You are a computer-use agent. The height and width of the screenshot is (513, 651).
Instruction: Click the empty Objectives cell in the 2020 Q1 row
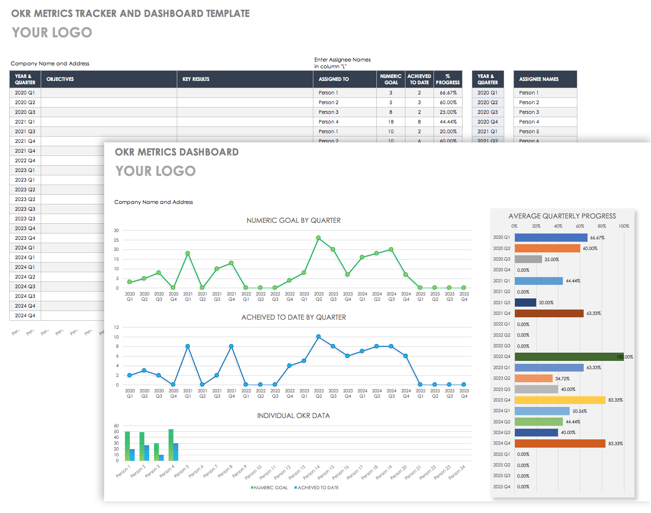109,93
